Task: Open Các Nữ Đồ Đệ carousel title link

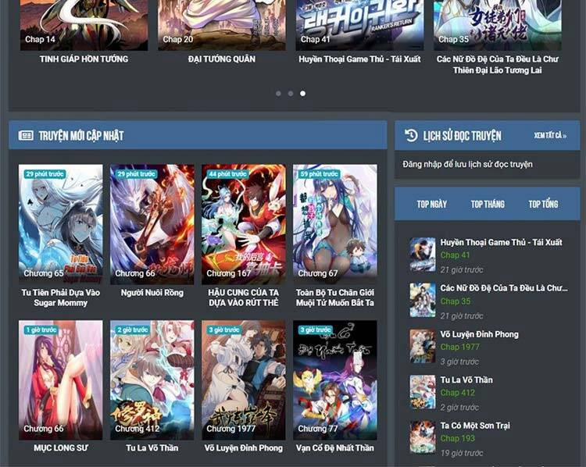Action: click(x=498, y=65)
